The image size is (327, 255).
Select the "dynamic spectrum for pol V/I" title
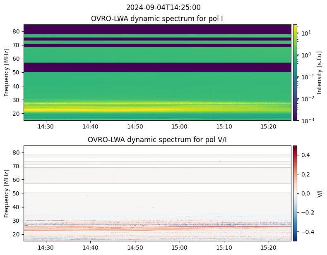click(x=157, y=140)
